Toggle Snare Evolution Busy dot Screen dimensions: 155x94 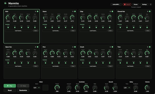pos(72,27)
